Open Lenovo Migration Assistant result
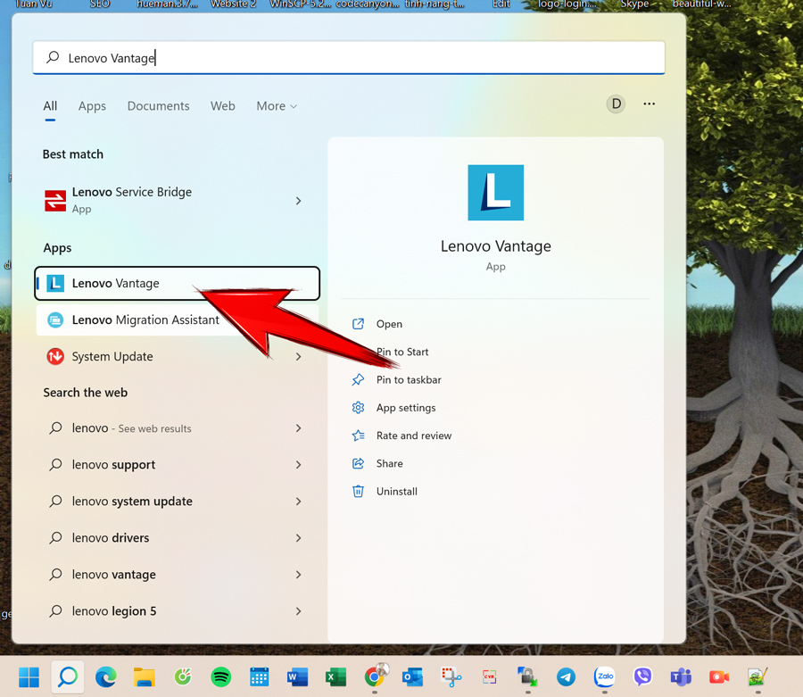Screen dimensions: 803x697 tap(178, 320)
